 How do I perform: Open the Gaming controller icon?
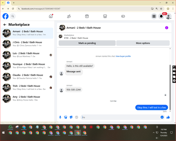click(x=123, y=16)
